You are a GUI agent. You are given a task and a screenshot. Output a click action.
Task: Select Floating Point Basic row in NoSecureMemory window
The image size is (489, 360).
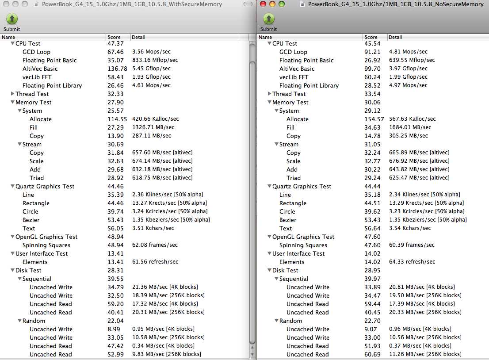coord(373,60)
